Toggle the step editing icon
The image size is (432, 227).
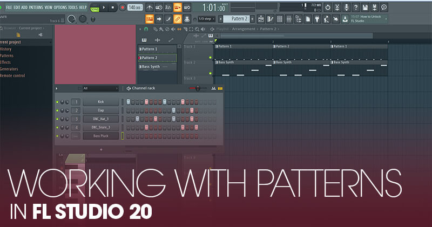click(168, 19)
